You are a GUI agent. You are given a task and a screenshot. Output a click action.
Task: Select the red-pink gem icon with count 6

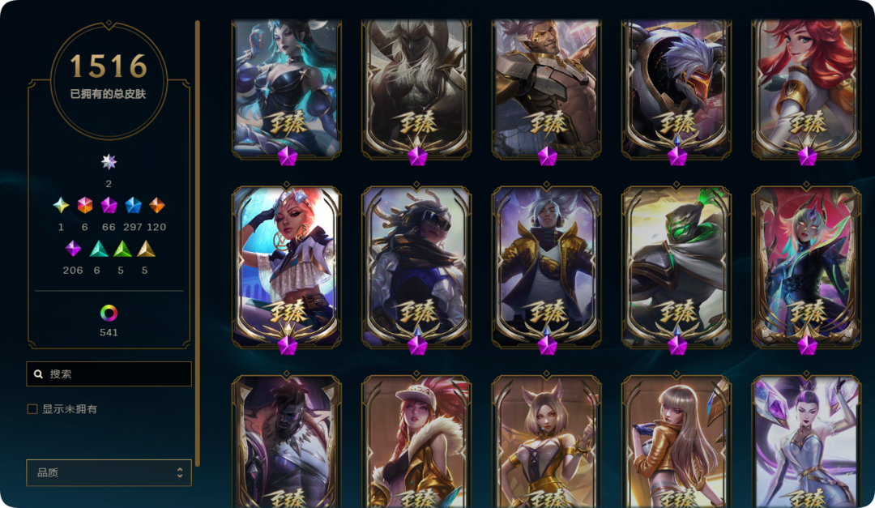85,206
